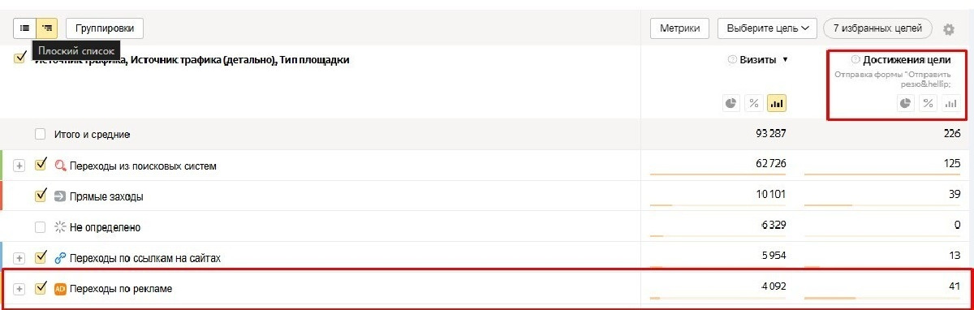Image resolution: width=974 pixels, height=310 pixels.
Task: Open the Группировки menu
Action: pos(105,28)
